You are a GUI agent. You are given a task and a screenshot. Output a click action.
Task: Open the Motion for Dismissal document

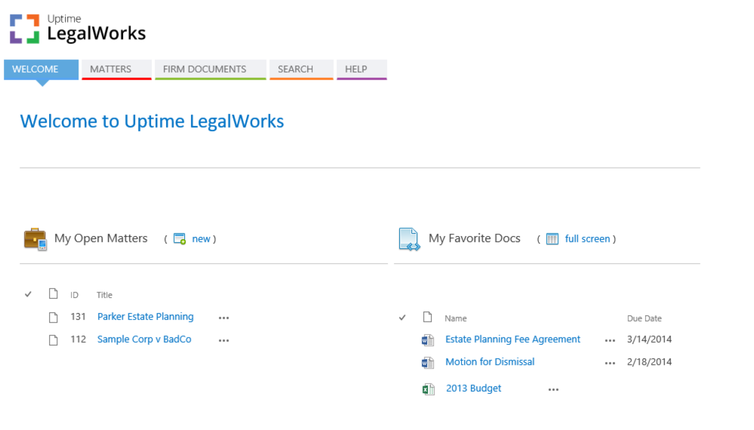pyautogui.click(x=490, y=362)
